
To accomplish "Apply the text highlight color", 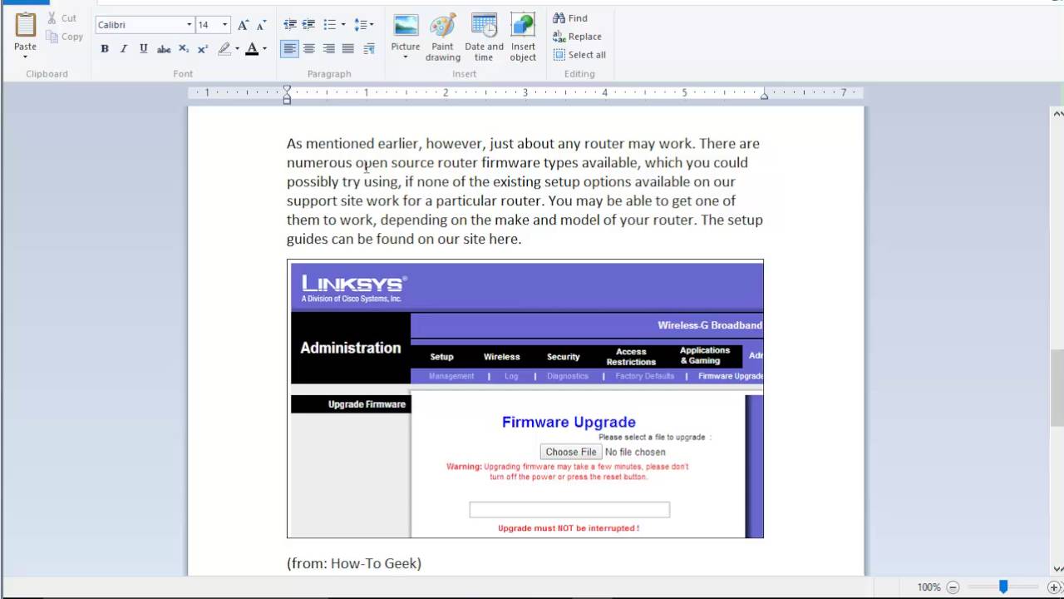I will pyautogui.click(x=224, y=49).
